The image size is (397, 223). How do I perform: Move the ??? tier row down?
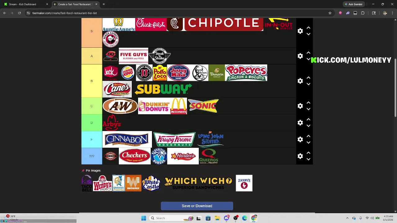309,159
